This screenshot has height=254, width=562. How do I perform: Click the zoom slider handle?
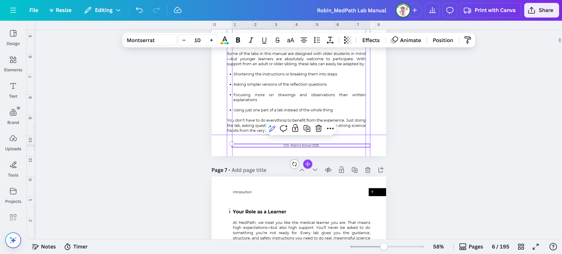click(384, 247)
